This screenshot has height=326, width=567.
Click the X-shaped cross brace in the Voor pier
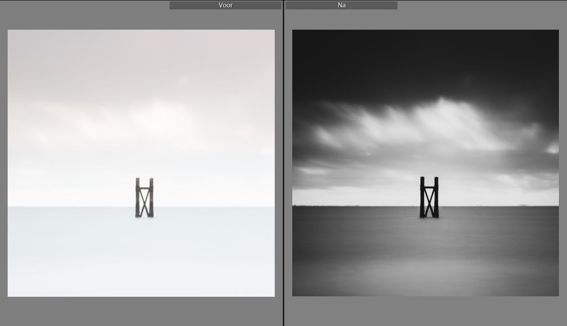pos(144,202)
